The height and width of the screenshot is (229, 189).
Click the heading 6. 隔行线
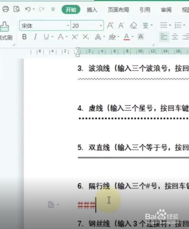click(93, 186)
